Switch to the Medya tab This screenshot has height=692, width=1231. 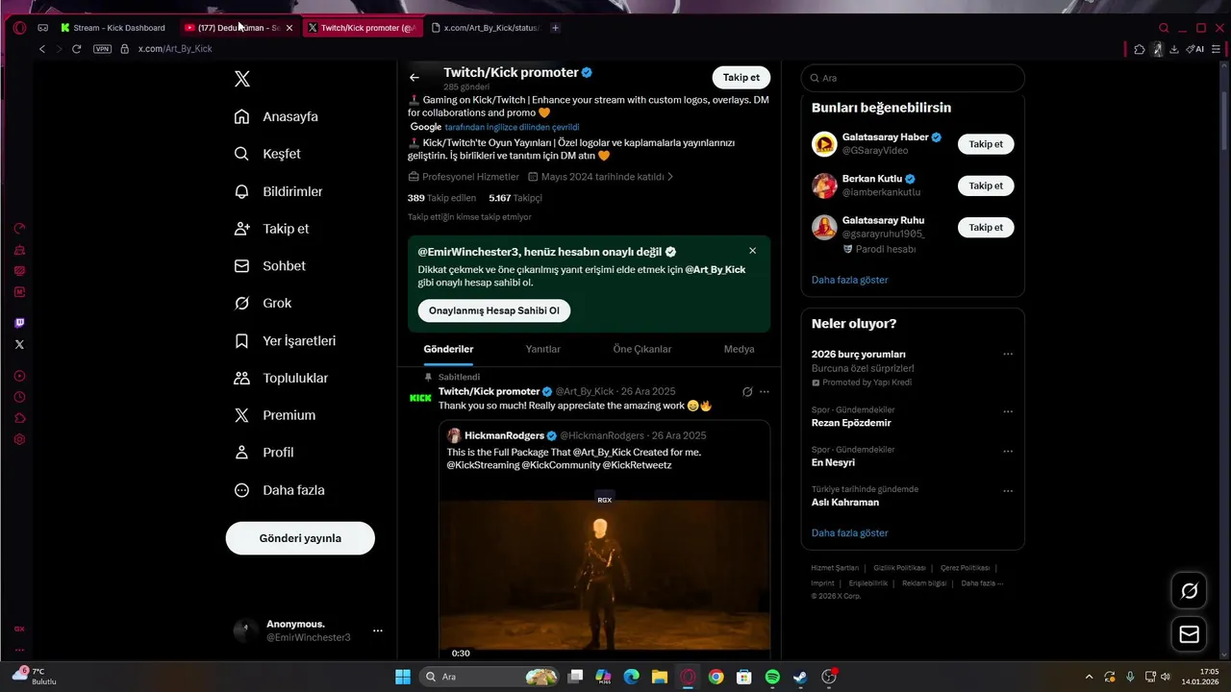pos(739,349)
